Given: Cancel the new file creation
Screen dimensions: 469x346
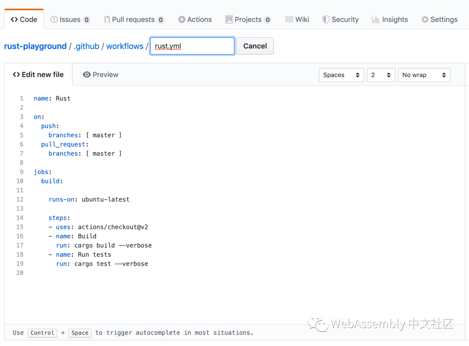Looking at the screenshot, I should click(x=255, y=46).
